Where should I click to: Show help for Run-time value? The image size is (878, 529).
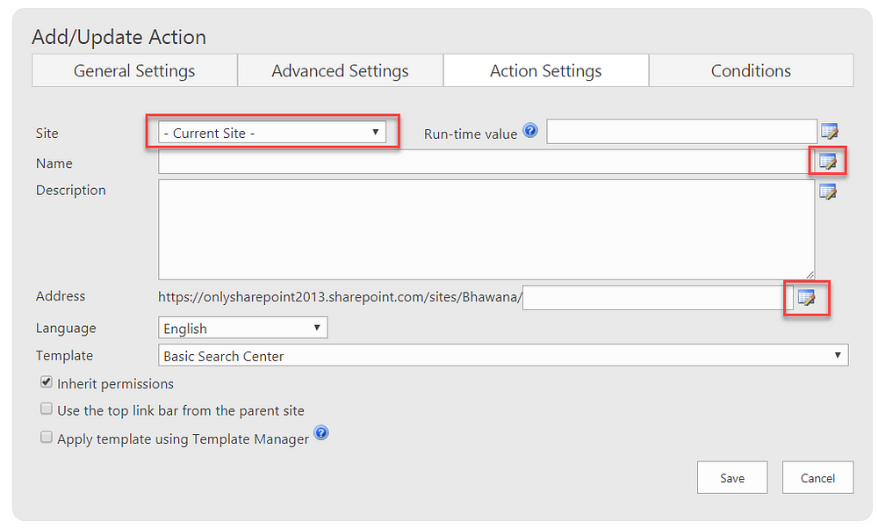click(x=530, y=131)
